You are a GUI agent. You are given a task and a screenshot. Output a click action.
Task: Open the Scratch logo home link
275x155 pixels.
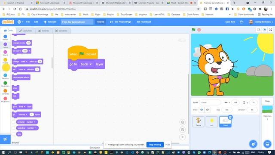pos(8,22)
